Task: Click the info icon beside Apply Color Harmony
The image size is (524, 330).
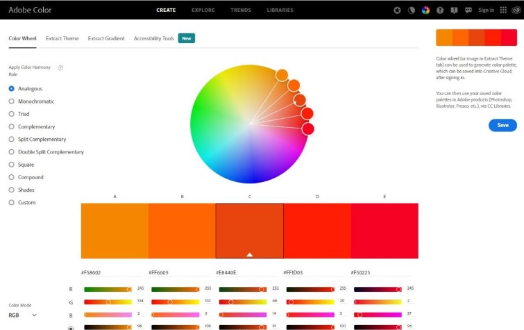Action: 60,68
